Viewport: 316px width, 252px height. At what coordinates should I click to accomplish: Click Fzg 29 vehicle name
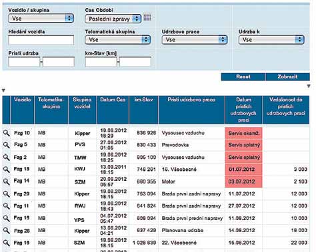[x=21, y=193]
